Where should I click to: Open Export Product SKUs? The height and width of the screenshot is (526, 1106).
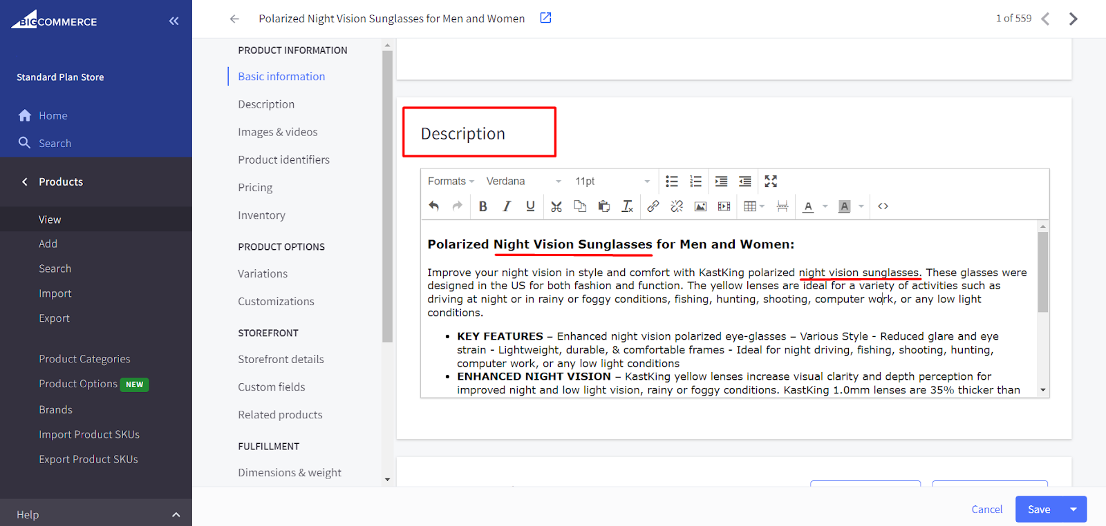pyautogui.click(x=88, y=459)
